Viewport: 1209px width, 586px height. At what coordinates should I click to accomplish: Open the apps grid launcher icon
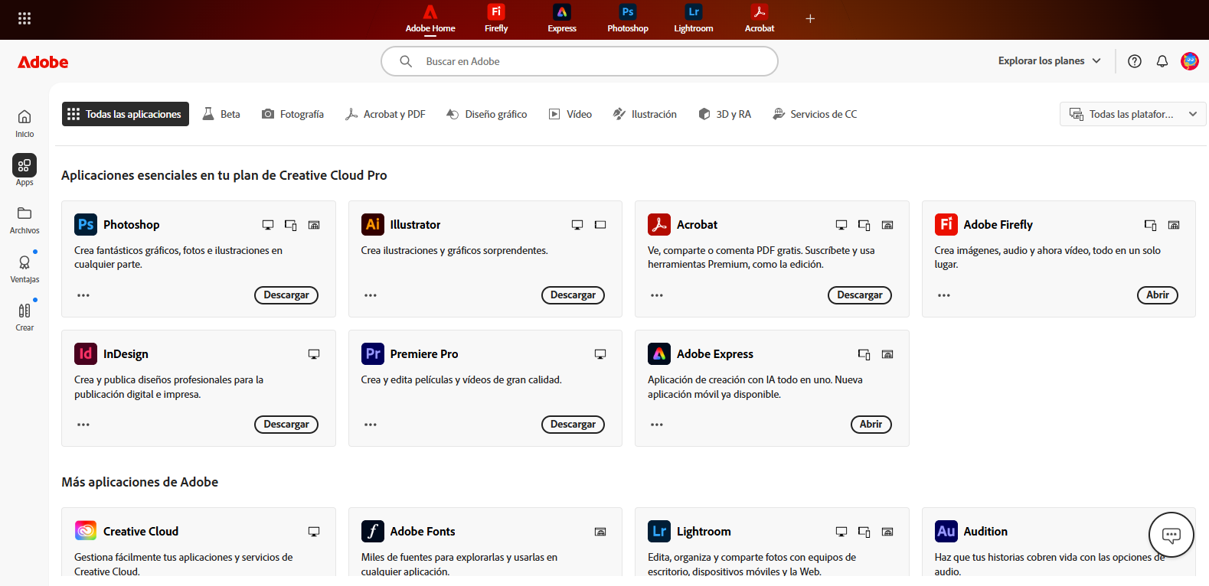point(25,18)
